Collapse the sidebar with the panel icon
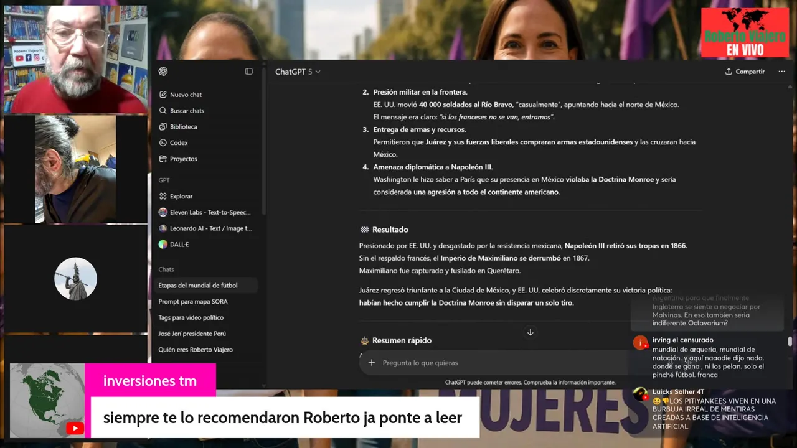797x448 pixels. coord(249,72)
